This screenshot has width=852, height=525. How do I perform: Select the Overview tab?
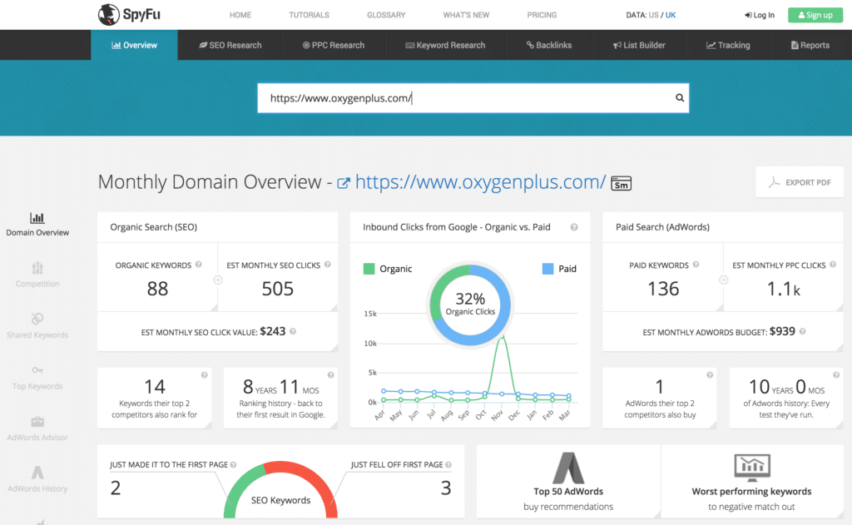coord(134,45)
